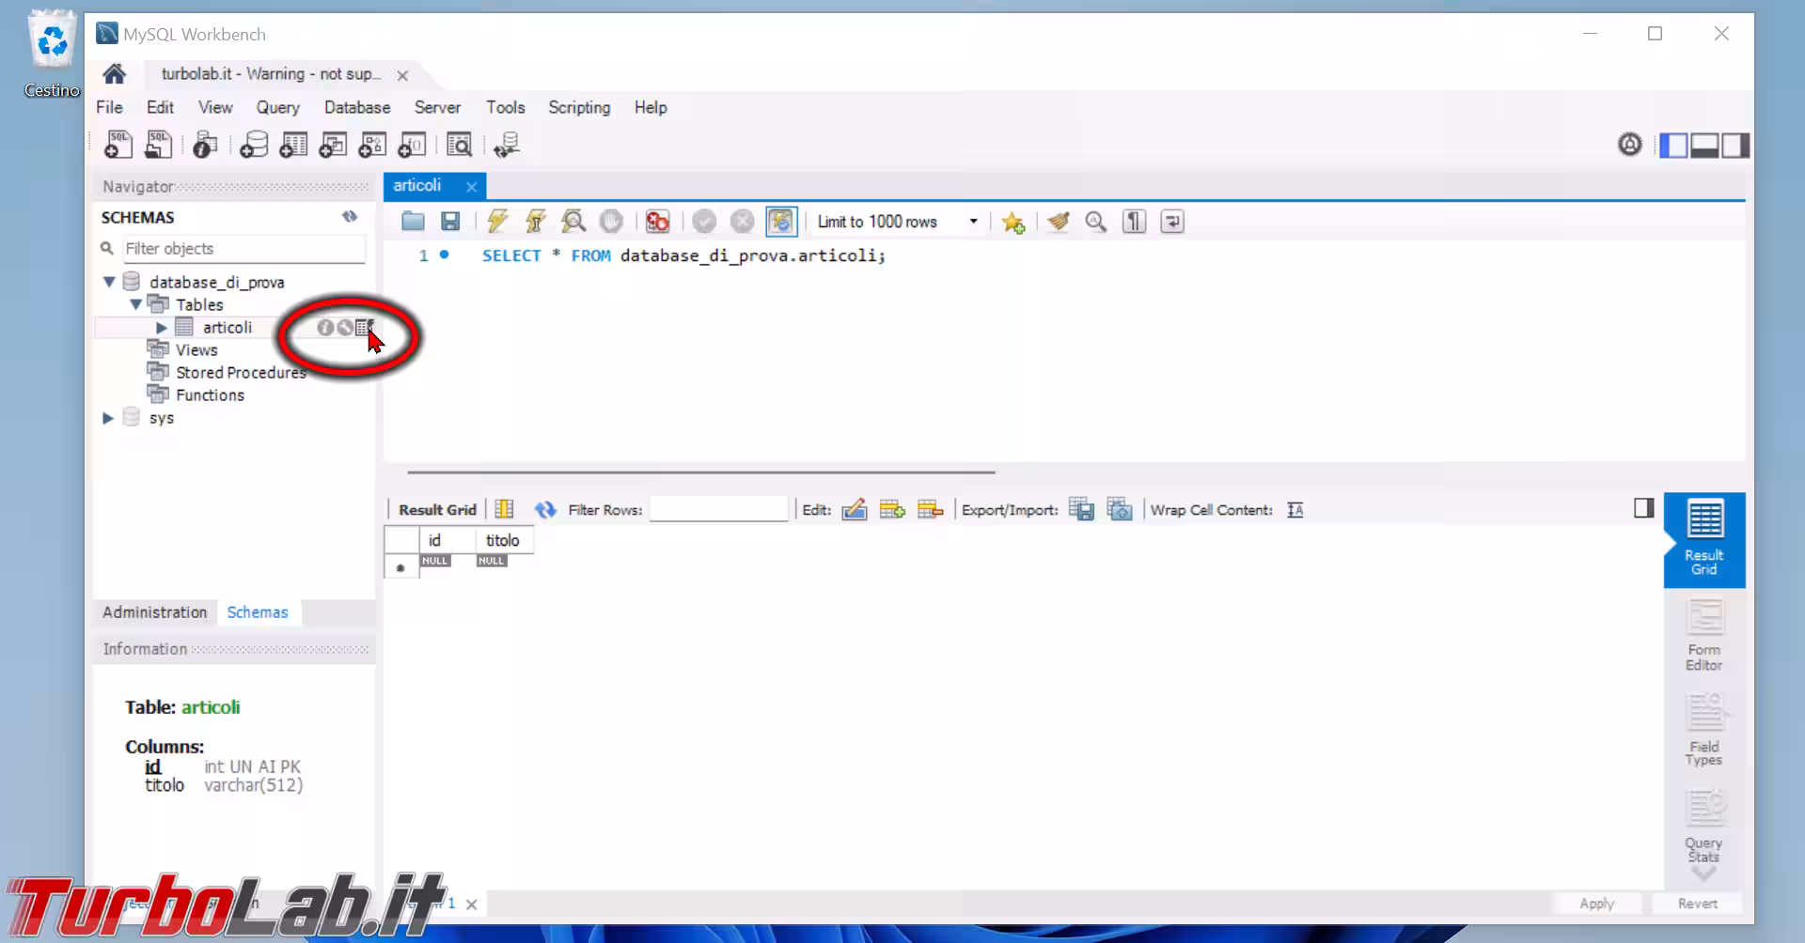
Task: Select the articoli query tab
Action: 417,186
